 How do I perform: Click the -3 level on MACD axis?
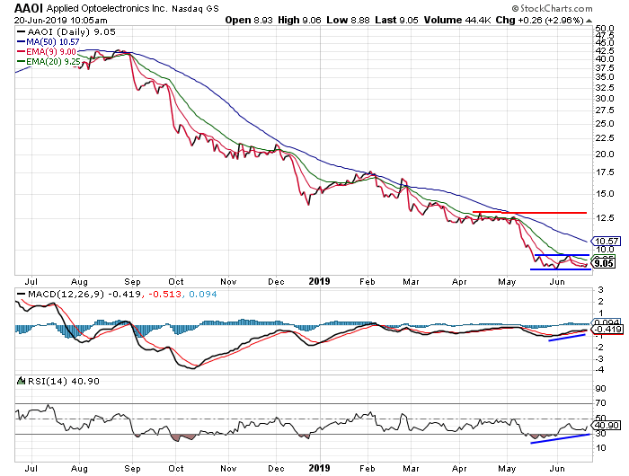point(599,358)
